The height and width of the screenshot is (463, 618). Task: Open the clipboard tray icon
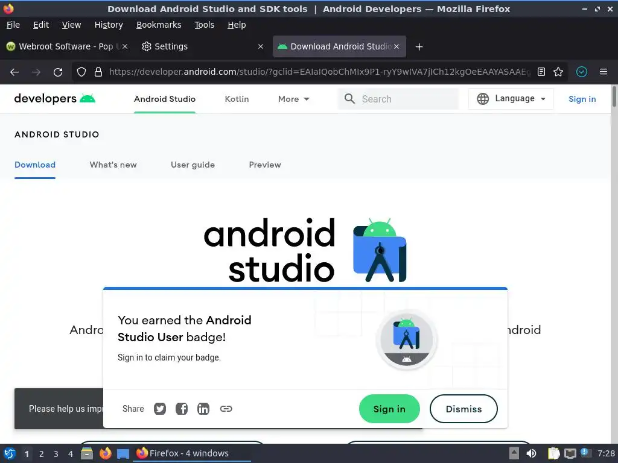553,453
